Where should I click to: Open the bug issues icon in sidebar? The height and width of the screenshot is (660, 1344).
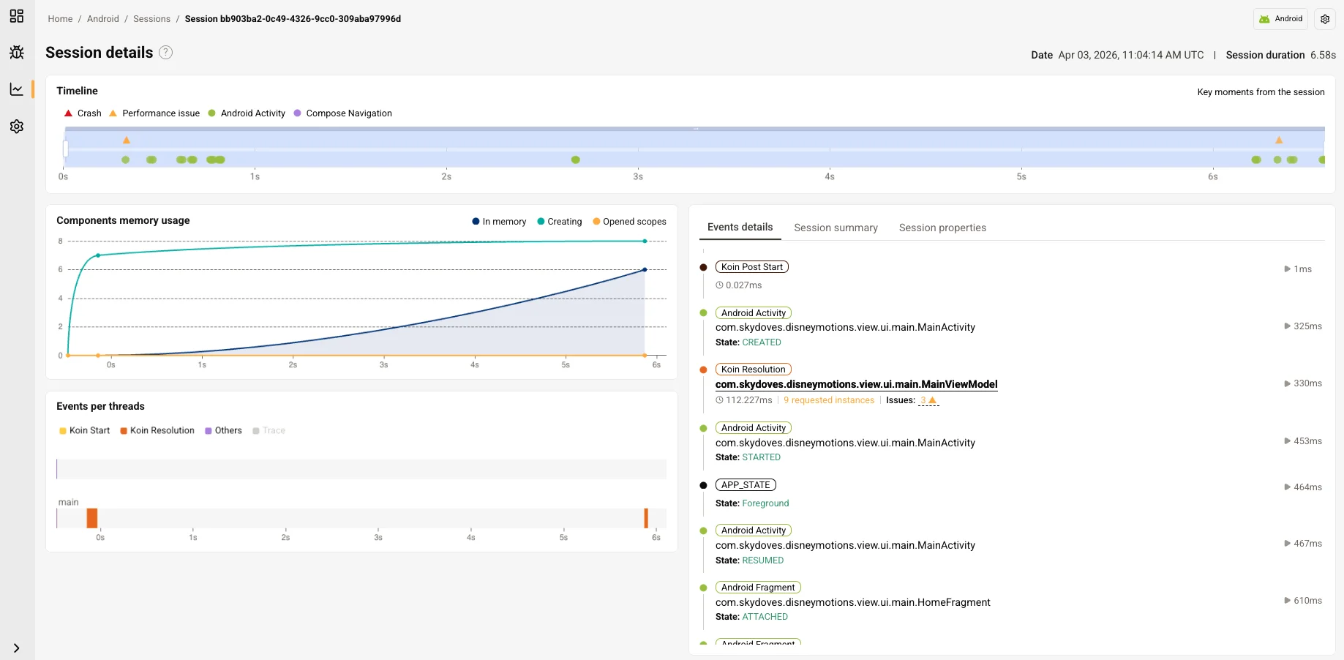click(17, 53)
